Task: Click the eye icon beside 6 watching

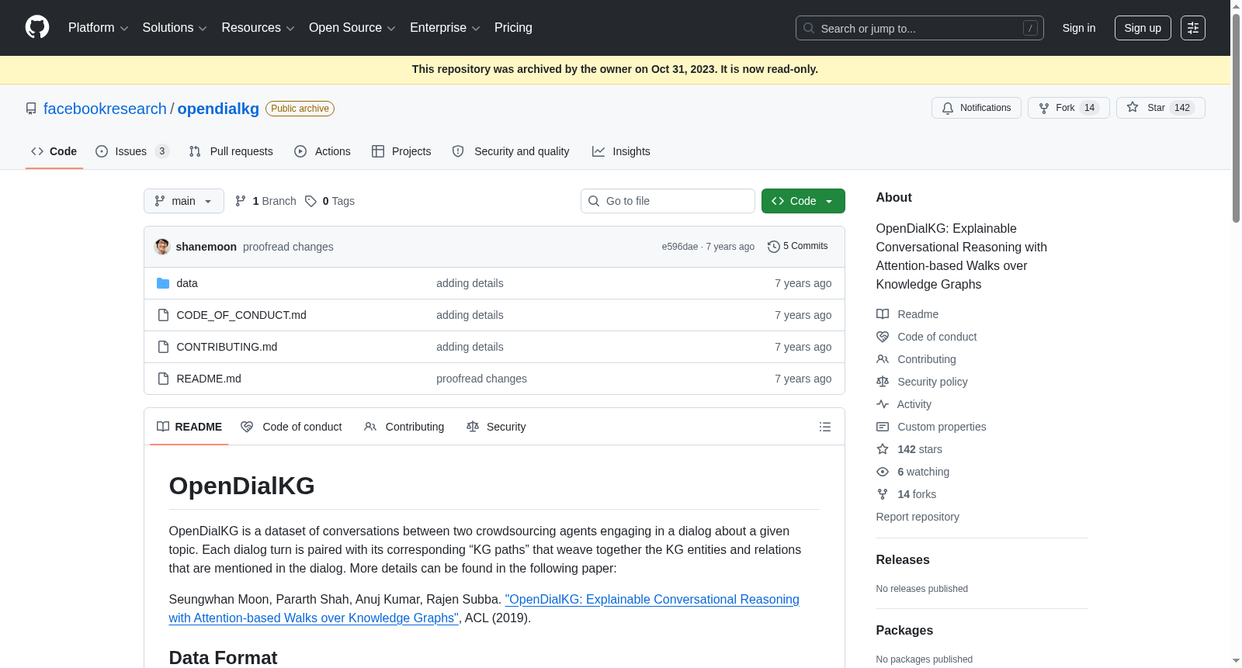Action: tap(883, 472)
